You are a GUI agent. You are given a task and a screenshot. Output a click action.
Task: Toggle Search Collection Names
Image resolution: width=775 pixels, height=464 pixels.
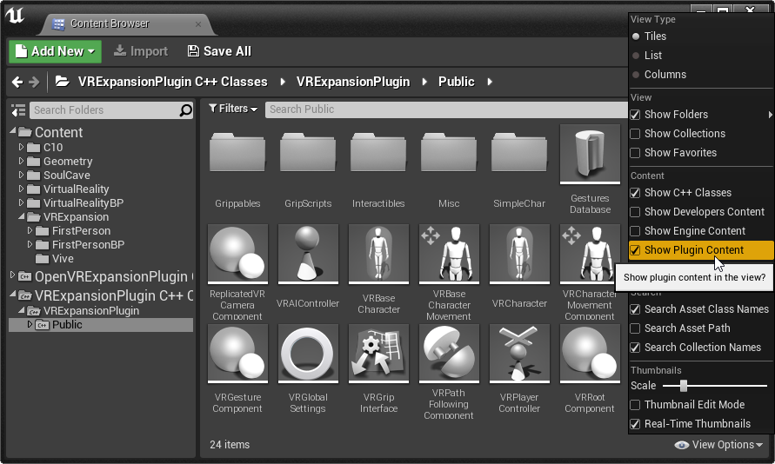tap(635, 348)
